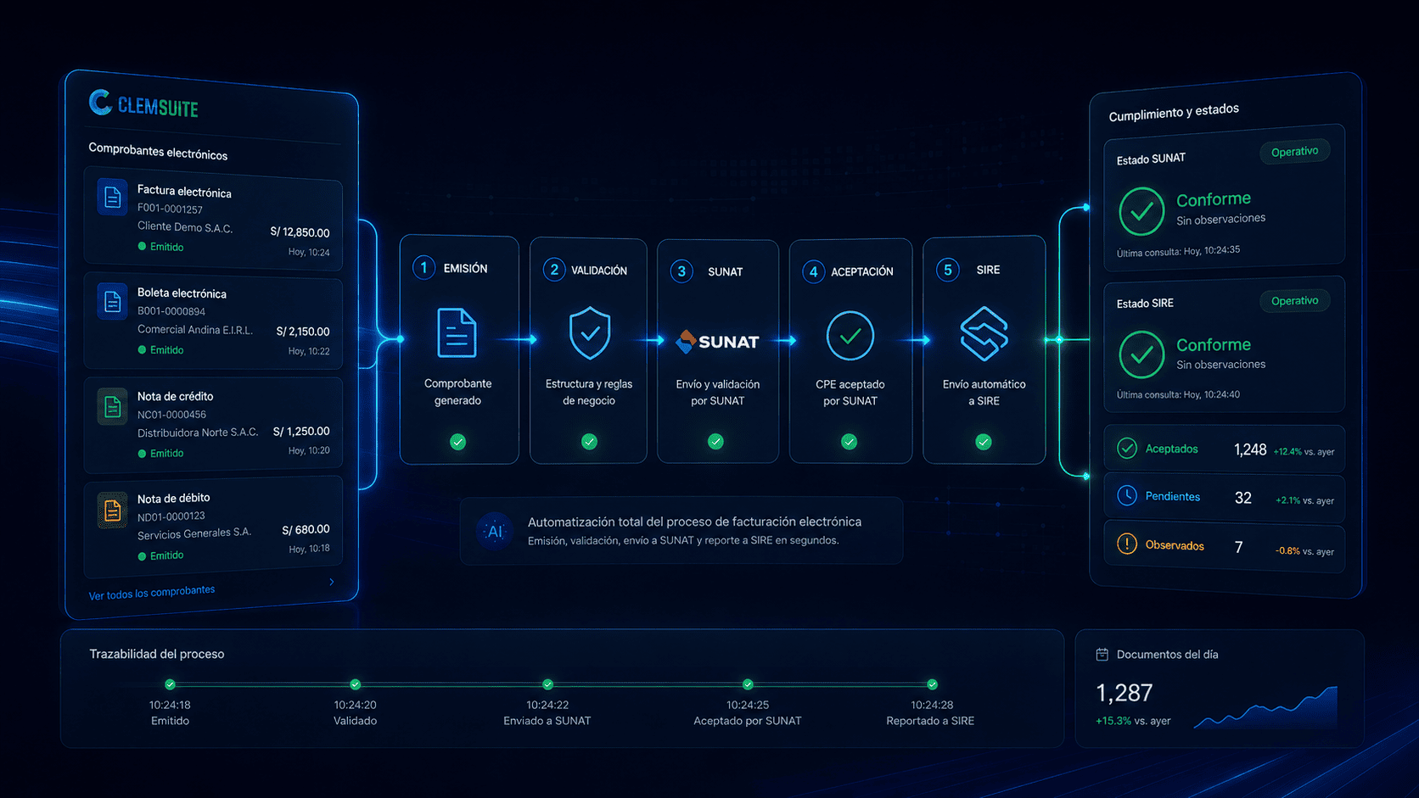Open the Nota de débito document icon
1419x798 pixels.
(x=112, y=511)
